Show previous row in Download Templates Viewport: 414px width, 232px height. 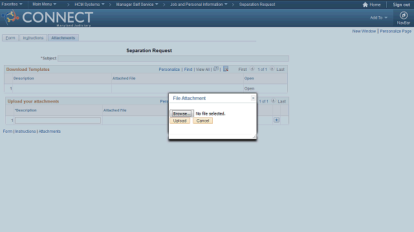tap(252, 69)
